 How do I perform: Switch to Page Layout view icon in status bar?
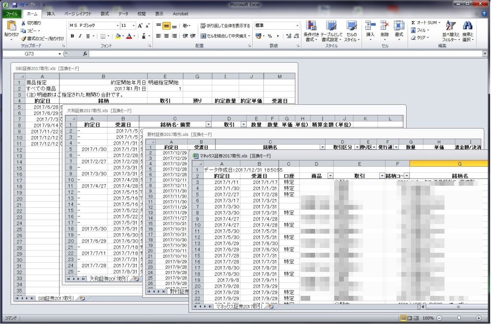point(409,318)
